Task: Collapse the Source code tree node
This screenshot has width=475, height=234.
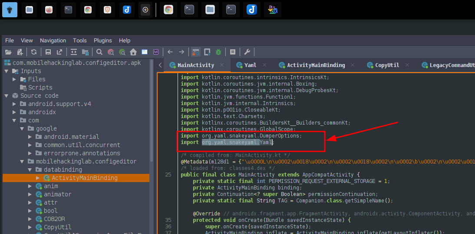Action: 7,96
